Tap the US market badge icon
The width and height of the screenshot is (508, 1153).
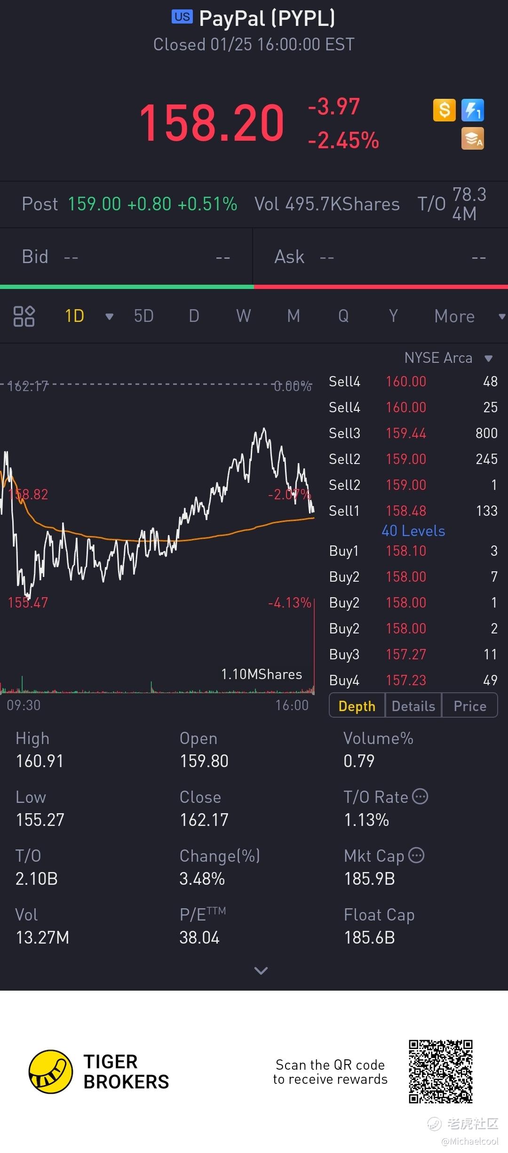coord(182,17)
